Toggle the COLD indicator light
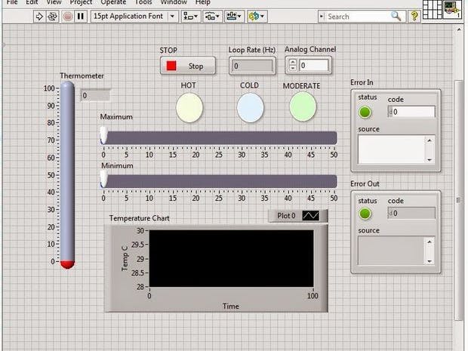The height and width of the screenshot is (351, 468). [x=250, y=106]
